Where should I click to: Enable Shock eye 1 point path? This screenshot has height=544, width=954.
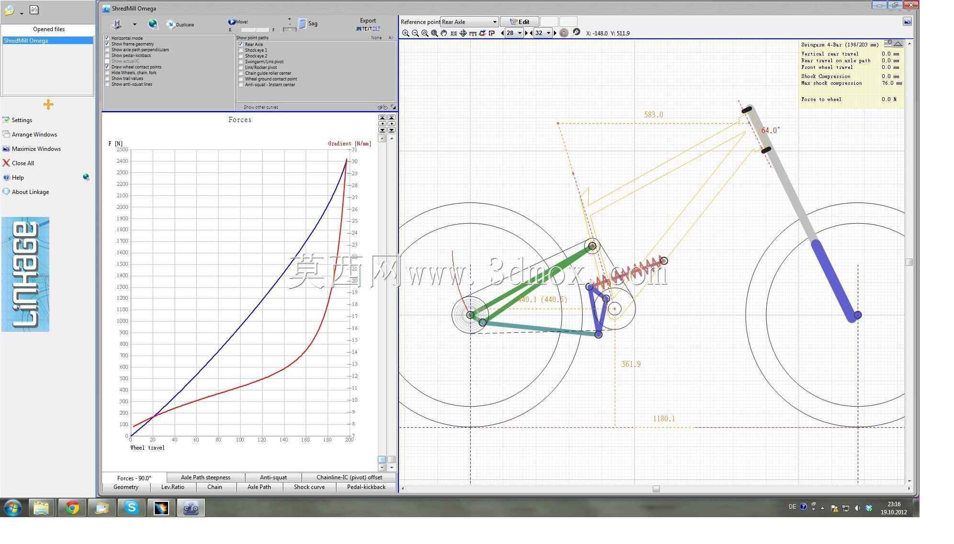click(x=241, y=50)
